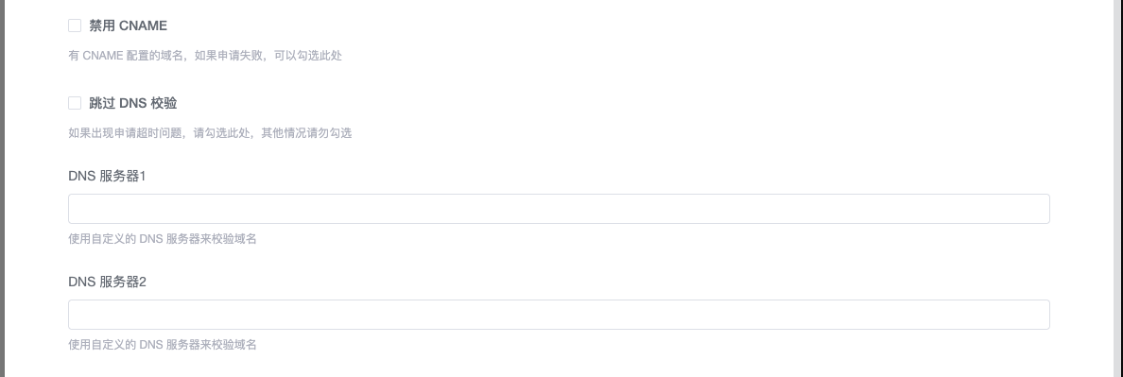Click helper text under DNS 服务器1 field

pyautogui.click(x=163, y=239)
